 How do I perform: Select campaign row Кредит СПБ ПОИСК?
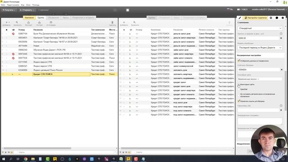click(x=59, y=74)
